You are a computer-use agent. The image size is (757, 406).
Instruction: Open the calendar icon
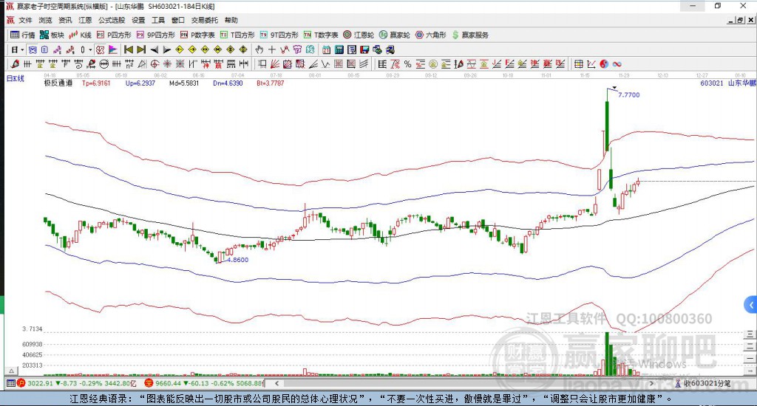click(326, 49)
